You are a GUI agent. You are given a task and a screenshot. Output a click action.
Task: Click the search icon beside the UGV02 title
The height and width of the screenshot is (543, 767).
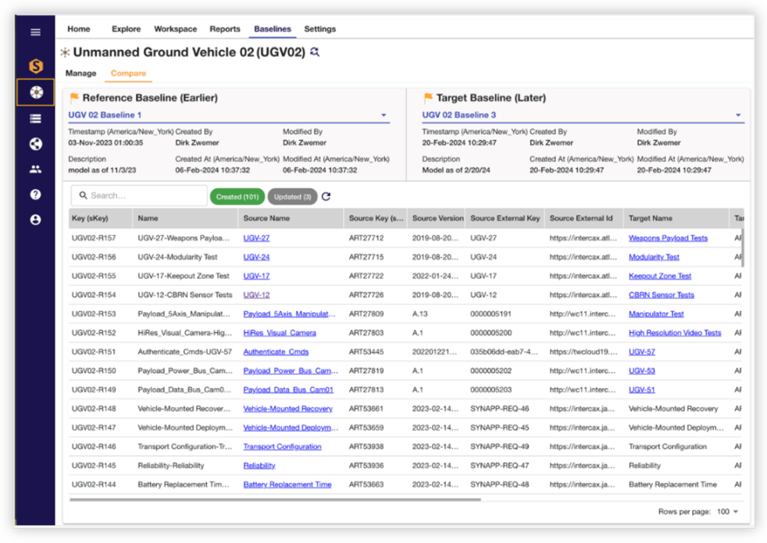tap(315, 52)
